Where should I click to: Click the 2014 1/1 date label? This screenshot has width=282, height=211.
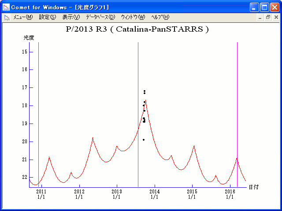[155, 194]
